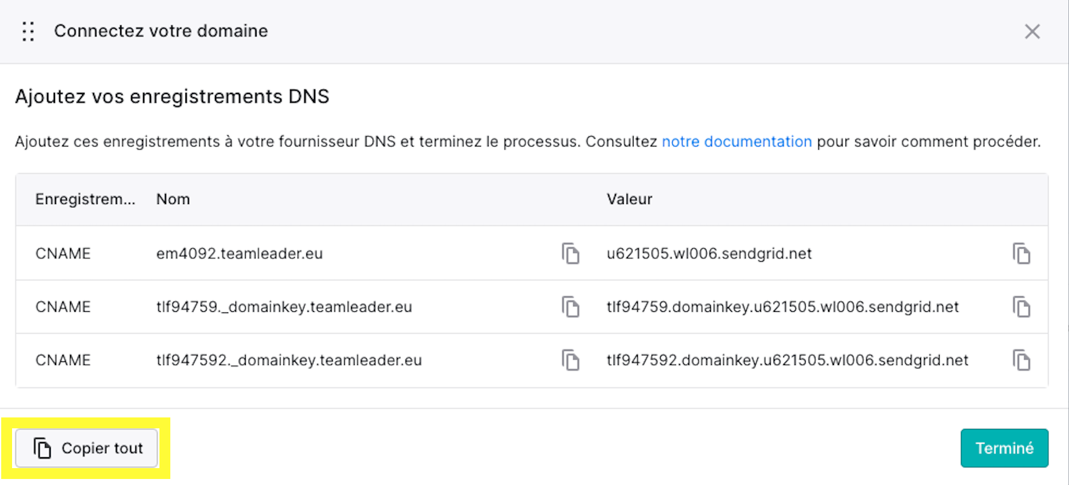Viewport: 1069px width, 485px height.
Task: Select the text u621505.wl006.sendgrid.net
Action: (x=709, y=253)
